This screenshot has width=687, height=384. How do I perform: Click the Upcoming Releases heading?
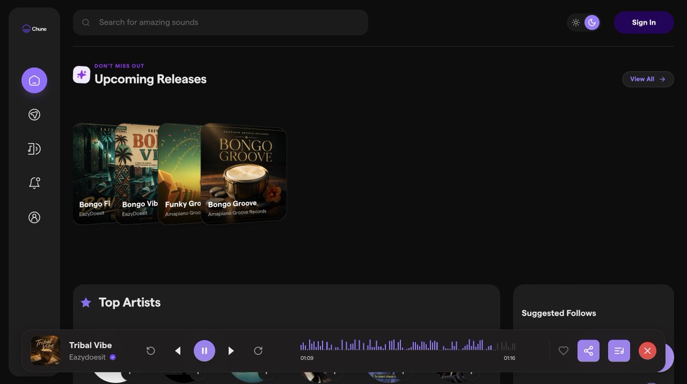click(x=151, y=79)
